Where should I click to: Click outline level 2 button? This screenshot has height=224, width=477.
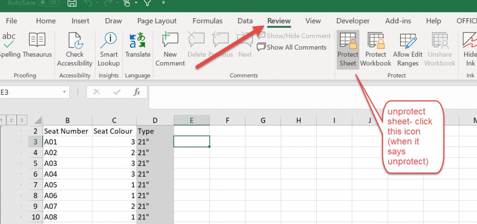point(11,120)
